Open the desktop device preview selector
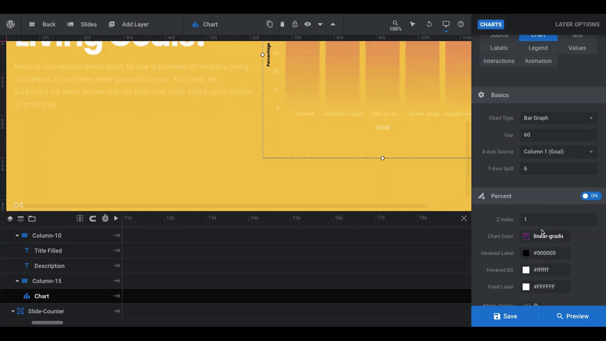Image resolution: width=606 pixels, height=341 pixels. 446,25
